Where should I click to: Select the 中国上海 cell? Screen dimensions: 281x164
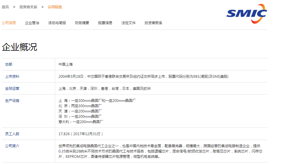pyautogui.click(x=65, y=64)
